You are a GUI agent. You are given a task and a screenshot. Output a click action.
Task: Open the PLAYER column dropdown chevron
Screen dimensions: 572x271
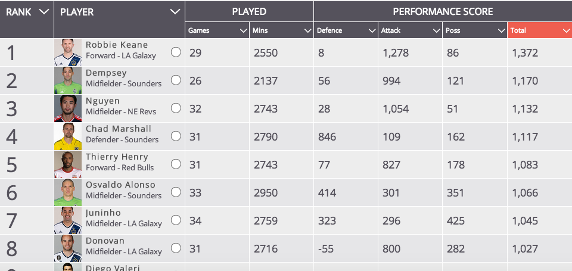(x=175, y=12)
